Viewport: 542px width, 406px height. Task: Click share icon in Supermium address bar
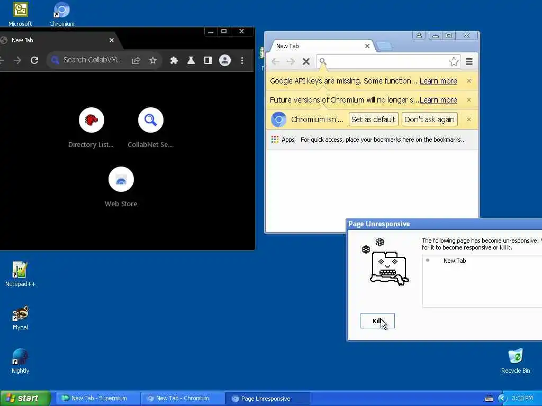[136, 60]
